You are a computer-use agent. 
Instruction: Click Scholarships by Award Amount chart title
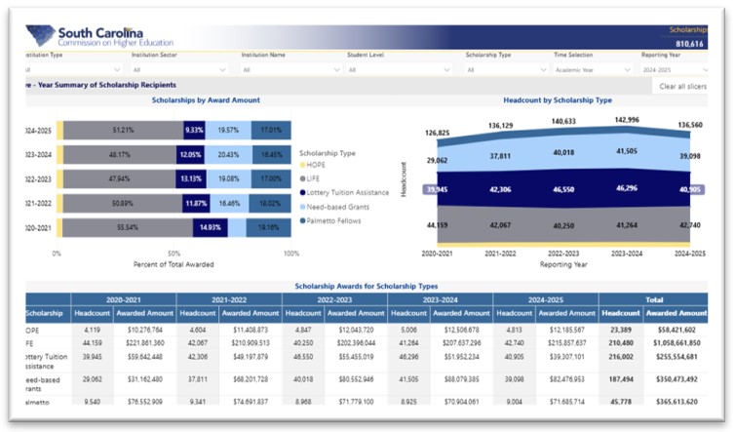[x=206, y=99]
